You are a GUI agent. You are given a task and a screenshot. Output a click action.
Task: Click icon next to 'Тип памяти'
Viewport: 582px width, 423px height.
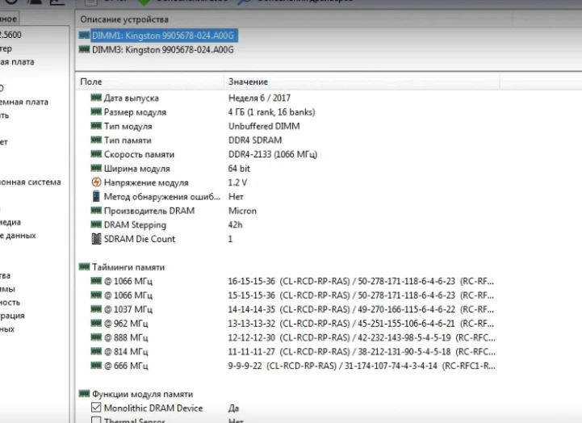pyautogui.click(x=96, y=140)
